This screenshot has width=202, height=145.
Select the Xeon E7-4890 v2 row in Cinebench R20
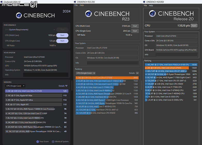tap(171, 71)
